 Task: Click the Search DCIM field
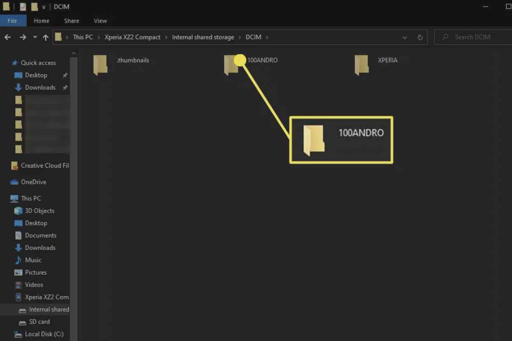click(473, 37)
